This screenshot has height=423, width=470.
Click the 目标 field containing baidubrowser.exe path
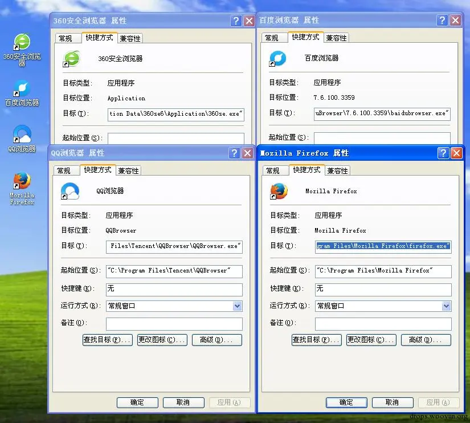click(x=382, y=114)
